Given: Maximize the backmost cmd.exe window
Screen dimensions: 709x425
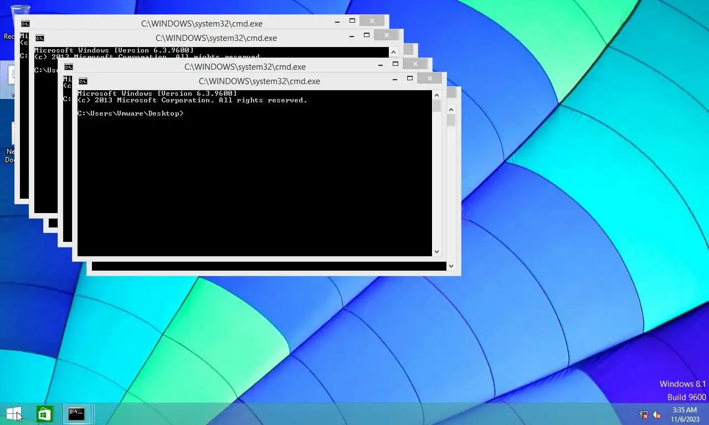Looking at the screenshot, I should pyautogui.click(x=352, y=21).
